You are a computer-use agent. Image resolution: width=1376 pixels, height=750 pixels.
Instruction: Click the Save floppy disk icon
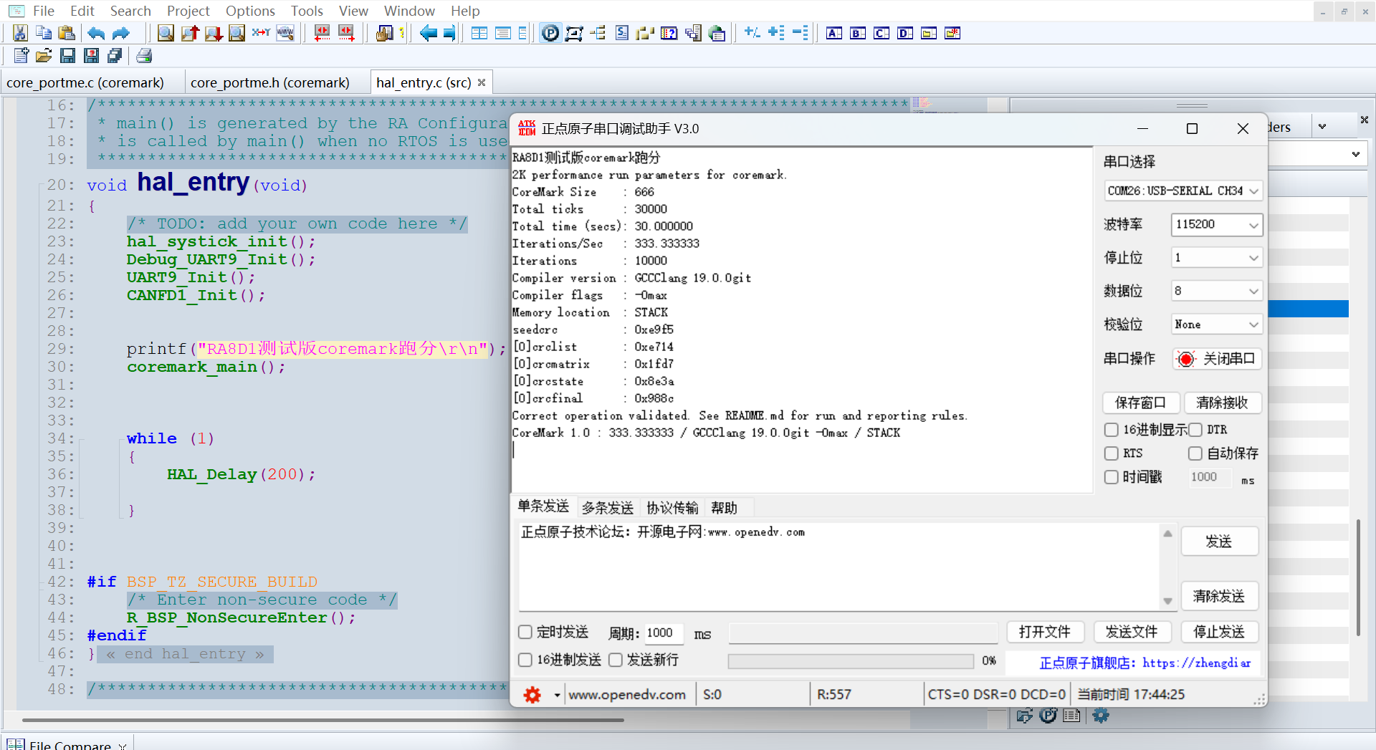[67, 56]
